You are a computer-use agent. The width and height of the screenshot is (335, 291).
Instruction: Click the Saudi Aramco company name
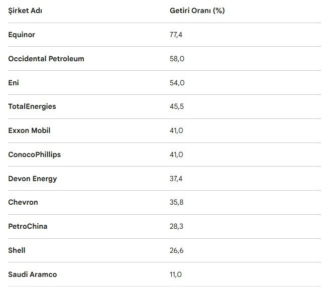32,274
